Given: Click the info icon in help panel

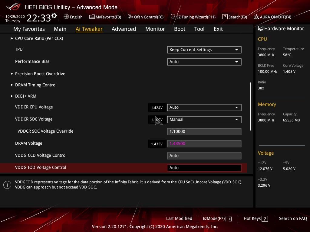Looking at the screenshot, I should tap(7, 185).
